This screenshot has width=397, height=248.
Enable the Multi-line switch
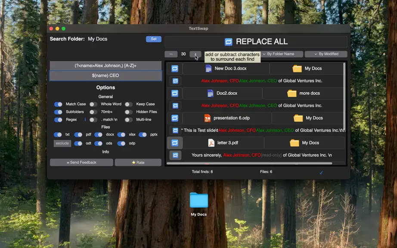pyautogui.click(x=128, y=120)
